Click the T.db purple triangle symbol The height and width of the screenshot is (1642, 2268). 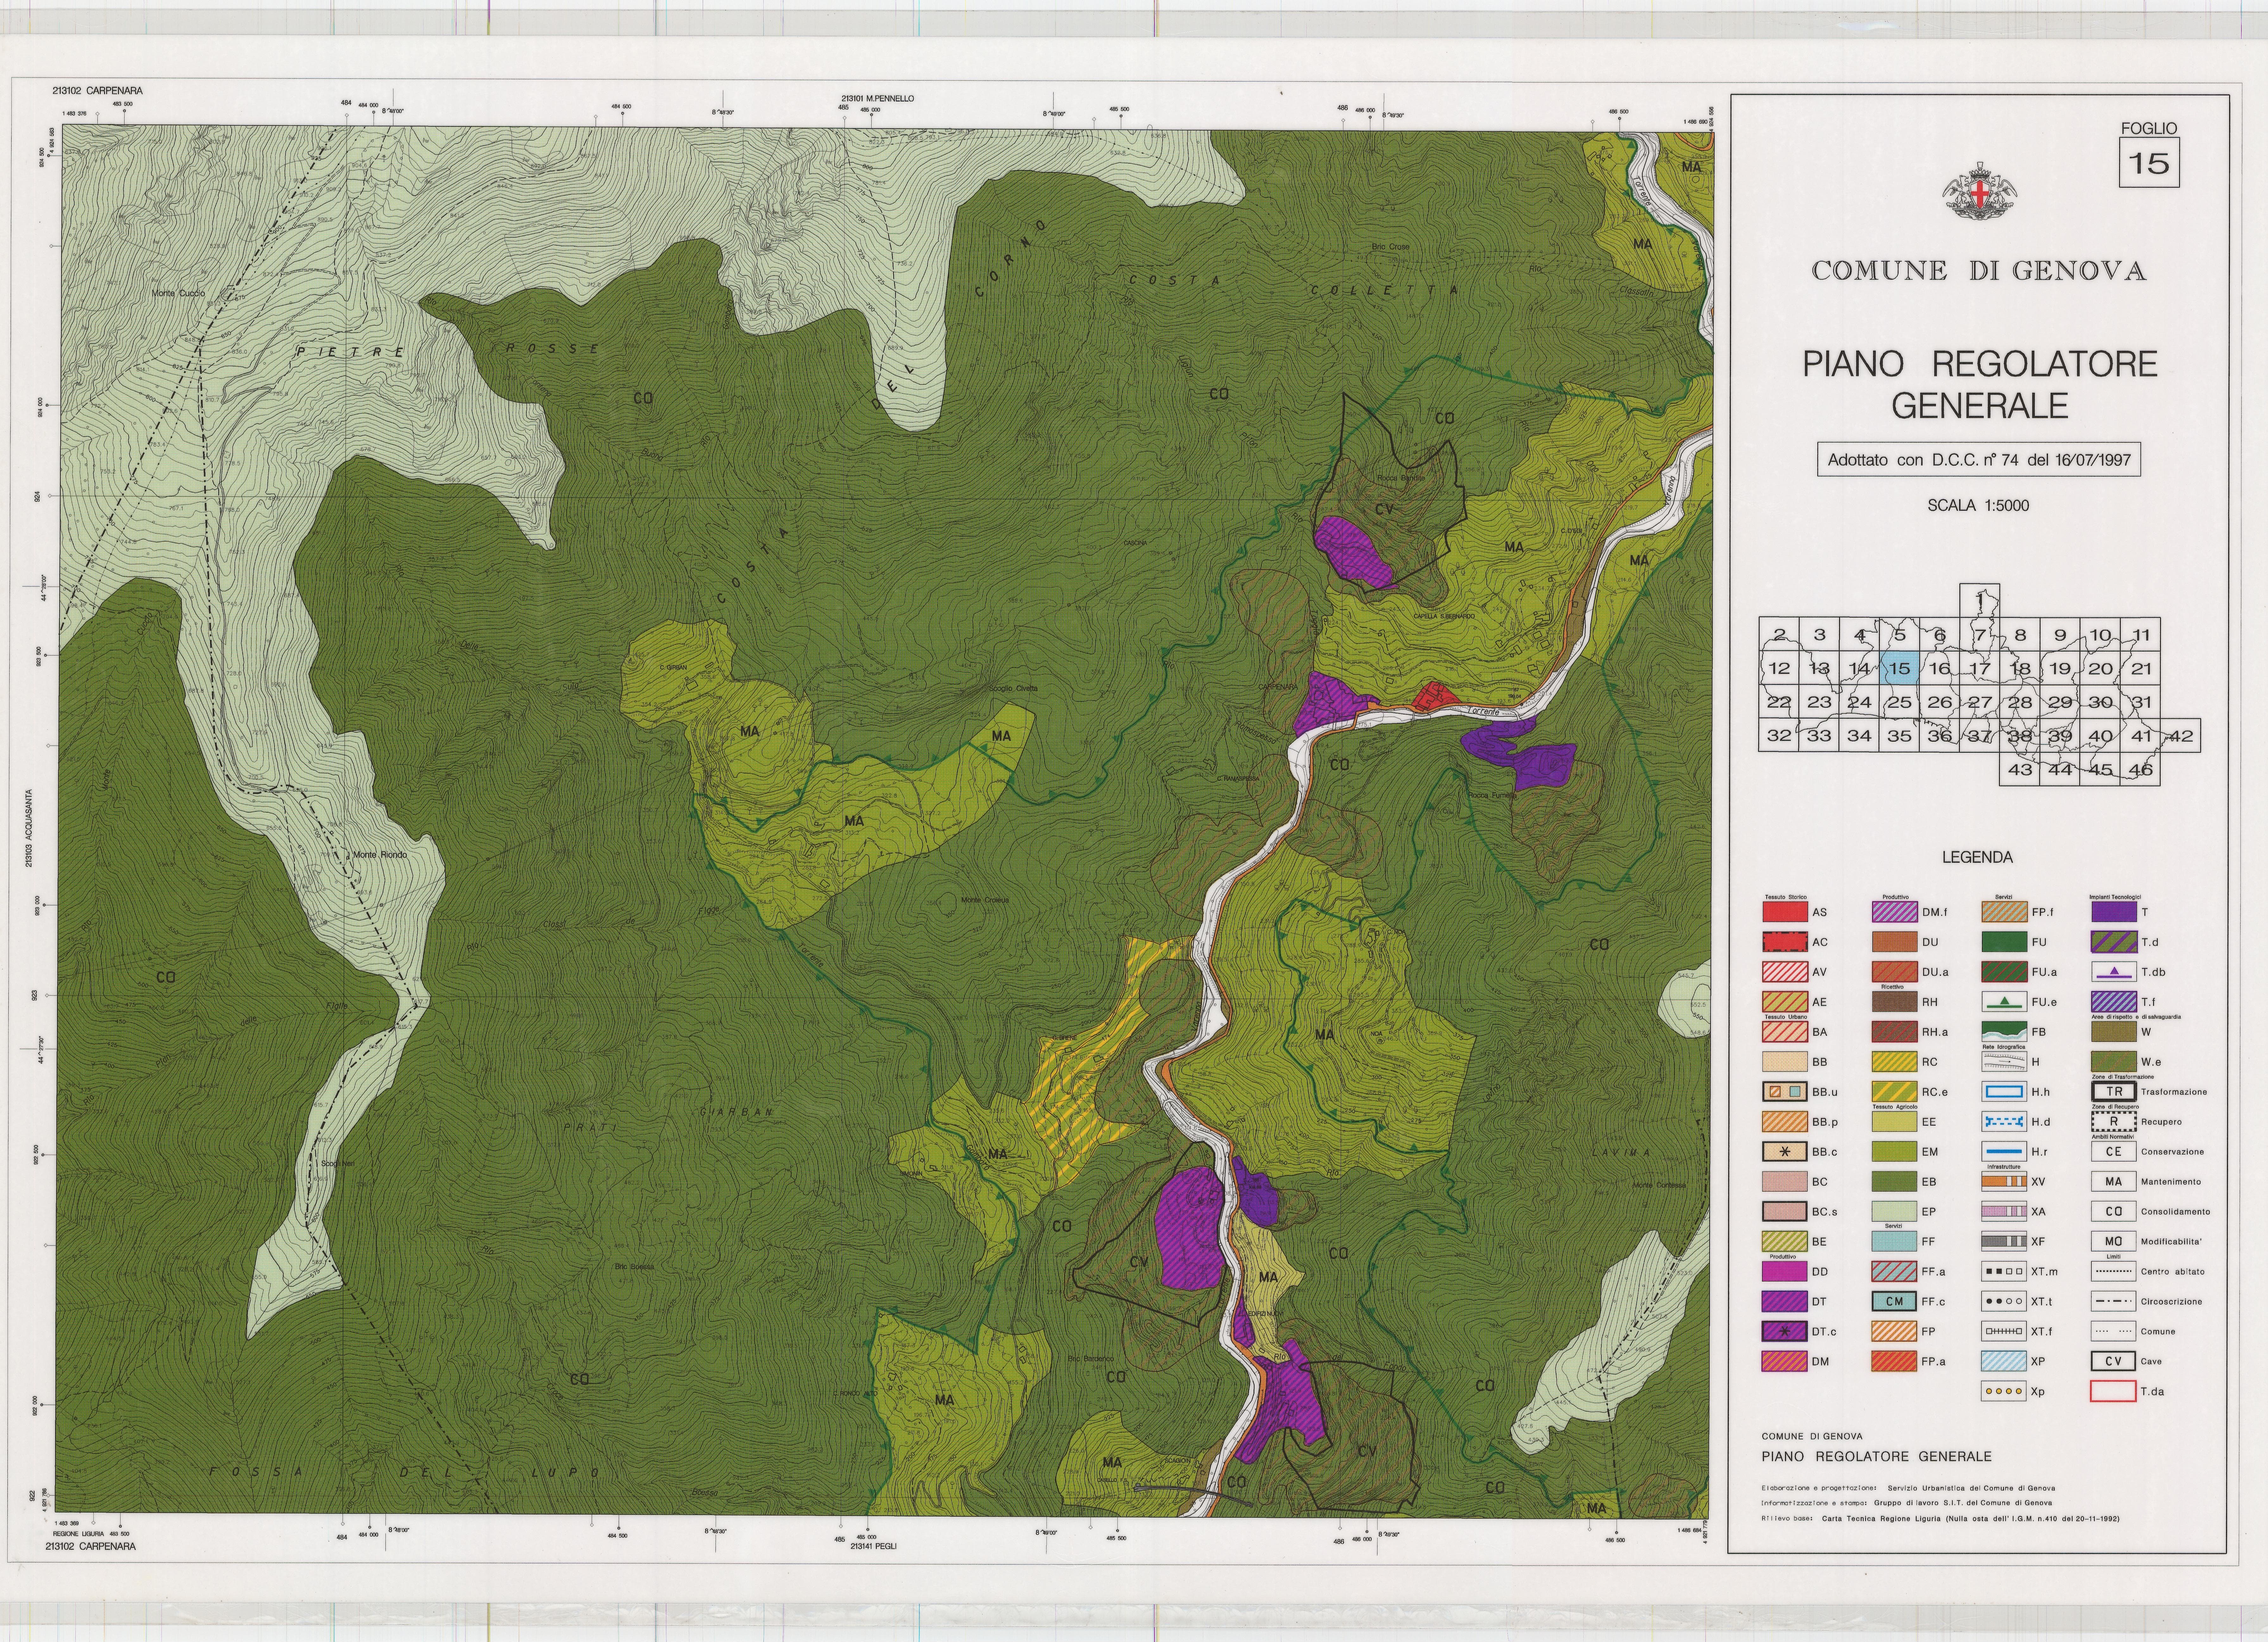(x=2114, y=972)
